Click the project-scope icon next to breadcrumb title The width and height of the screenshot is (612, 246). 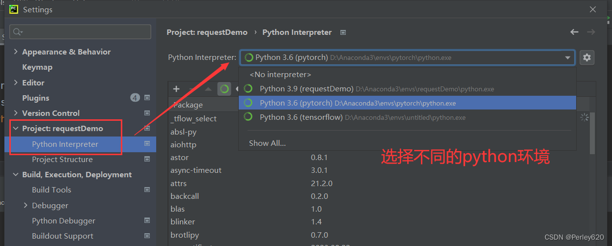point(343,32)
